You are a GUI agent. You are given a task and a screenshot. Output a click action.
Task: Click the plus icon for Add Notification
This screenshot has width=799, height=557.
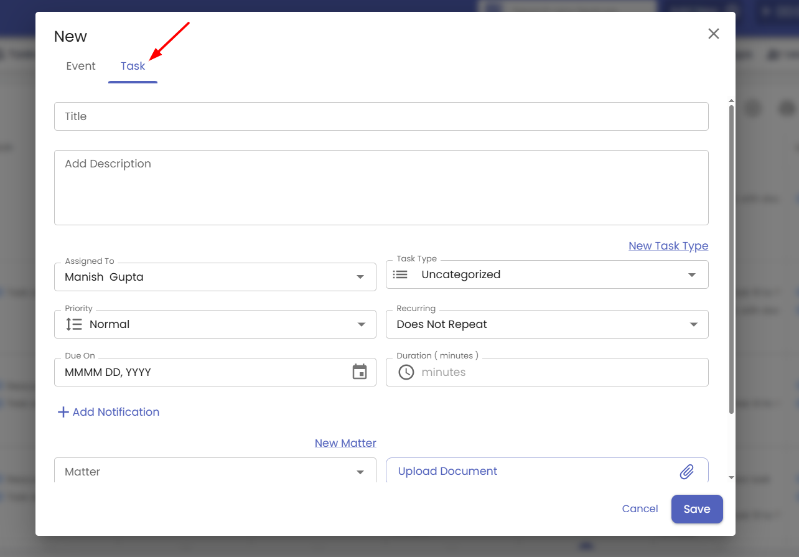tap(63, 412)
